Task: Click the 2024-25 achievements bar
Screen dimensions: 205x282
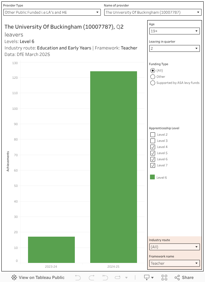Action: click(113, 167)
